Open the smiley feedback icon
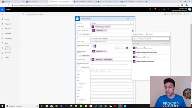 click(150, 10)
